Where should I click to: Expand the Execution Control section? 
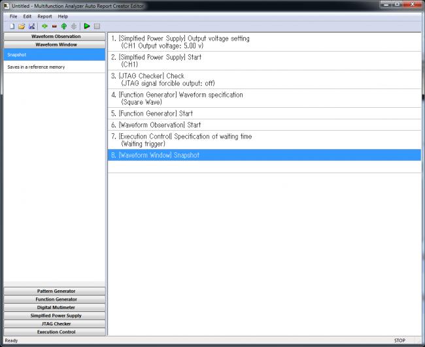click(55, 332)
